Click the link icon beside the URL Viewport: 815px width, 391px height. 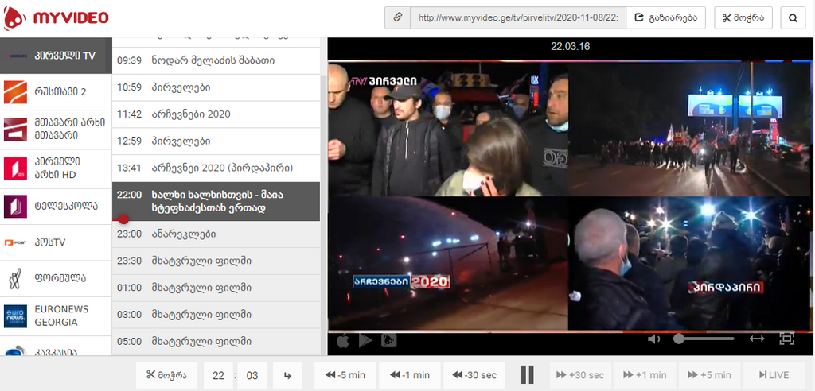click(398, 17)
